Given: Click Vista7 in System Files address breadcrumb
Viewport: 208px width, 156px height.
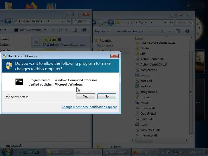Looking at the screenshot, I should (x=129, y=22).
